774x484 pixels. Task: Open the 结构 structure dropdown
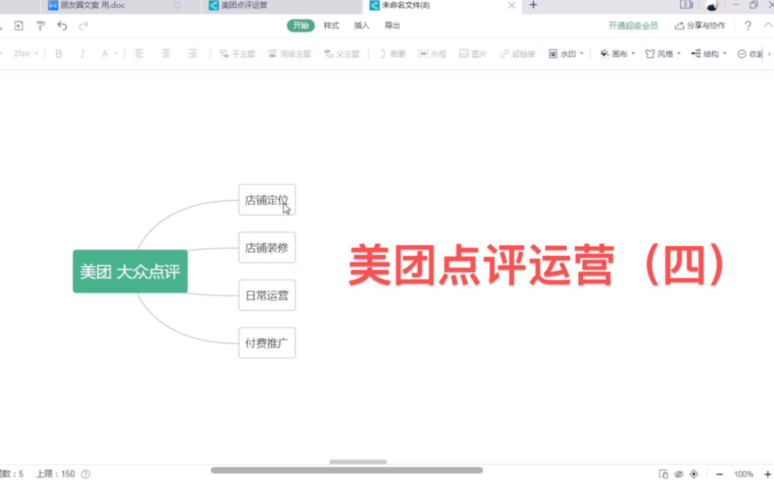pos(709,54)
